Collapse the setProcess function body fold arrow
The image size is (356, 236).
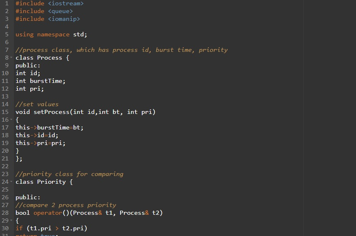click(11, 120)
